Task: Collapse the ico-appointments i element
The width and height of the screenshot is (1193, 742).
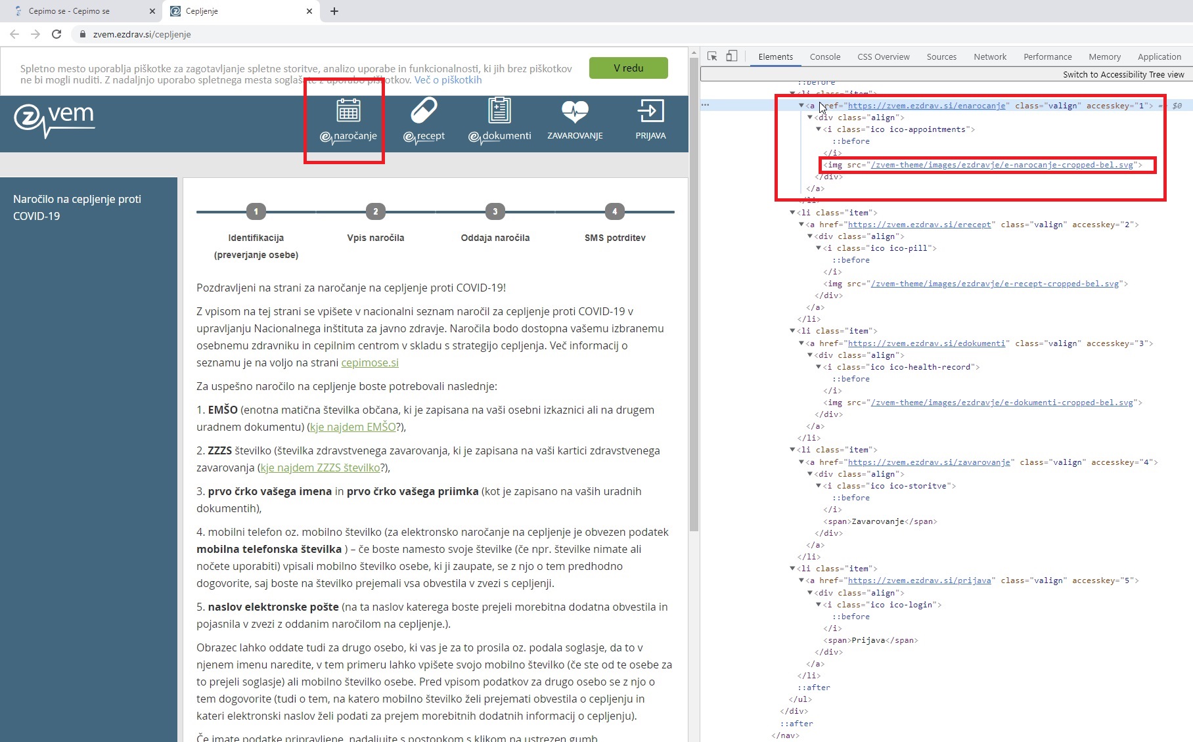Action: (819, 129)
